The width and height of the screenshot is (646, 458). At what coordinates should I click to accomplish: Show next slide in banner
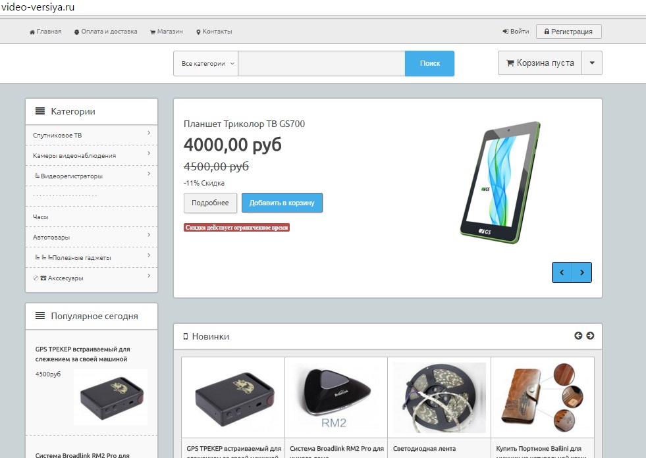tap(581, 272)
